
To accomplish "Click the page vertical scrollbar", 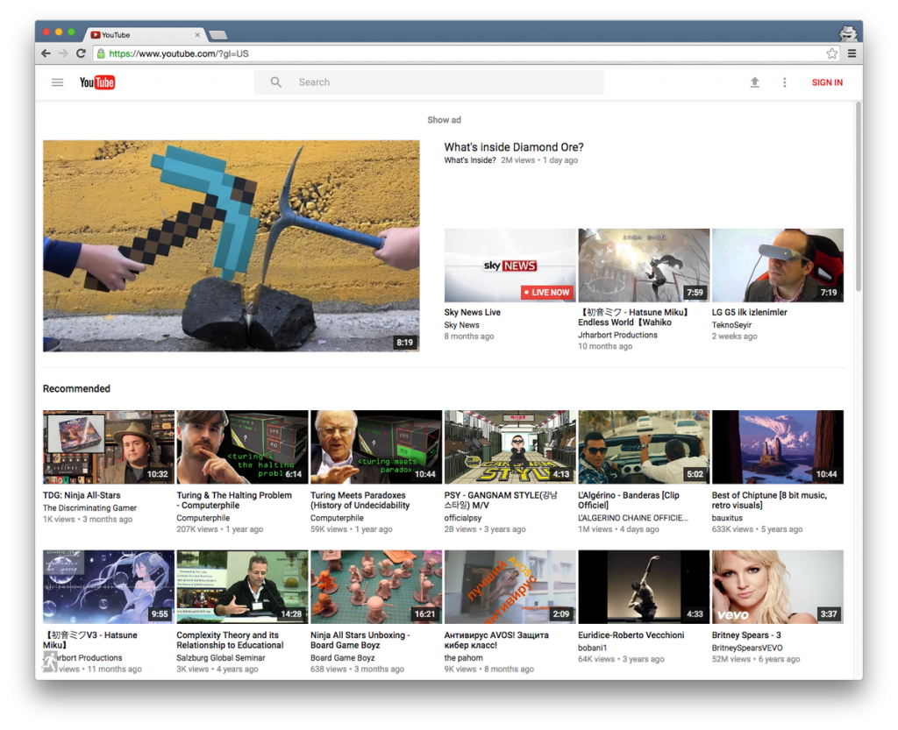I will click(858, 197).
